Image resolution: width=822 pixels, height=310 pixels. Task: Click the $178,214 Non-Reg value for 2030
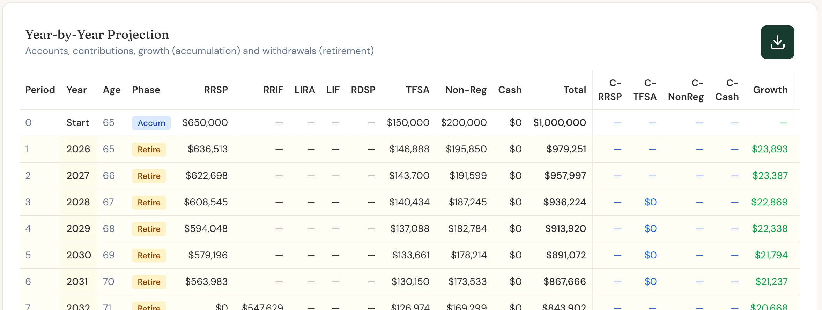pos(469,255)
